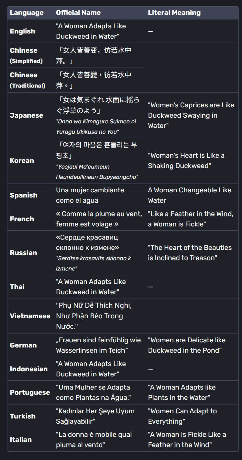Click the Chinese (Traditional) official name text
This screenshot has height=460, width=242.
(x=94, y=80)
